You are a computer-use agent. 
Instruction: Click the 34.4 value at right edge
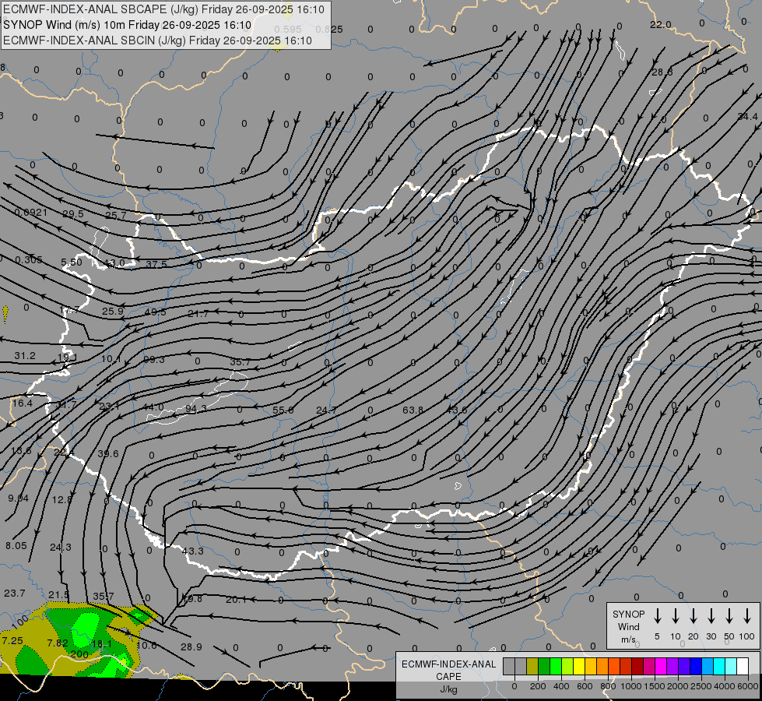point(747,116)
